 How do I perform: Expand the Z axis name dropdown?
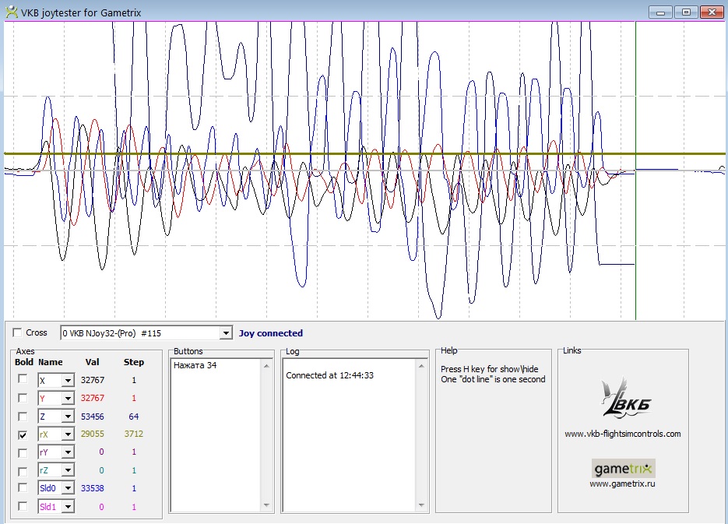[68, 417]
